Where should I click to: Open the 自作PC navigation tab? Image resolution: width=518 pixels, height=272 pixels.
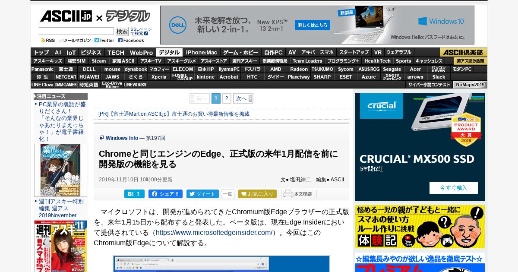274,52
